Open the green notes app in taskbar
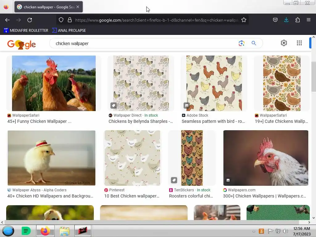This screenshot has height=237, width=316. click(x=26, y=231)
